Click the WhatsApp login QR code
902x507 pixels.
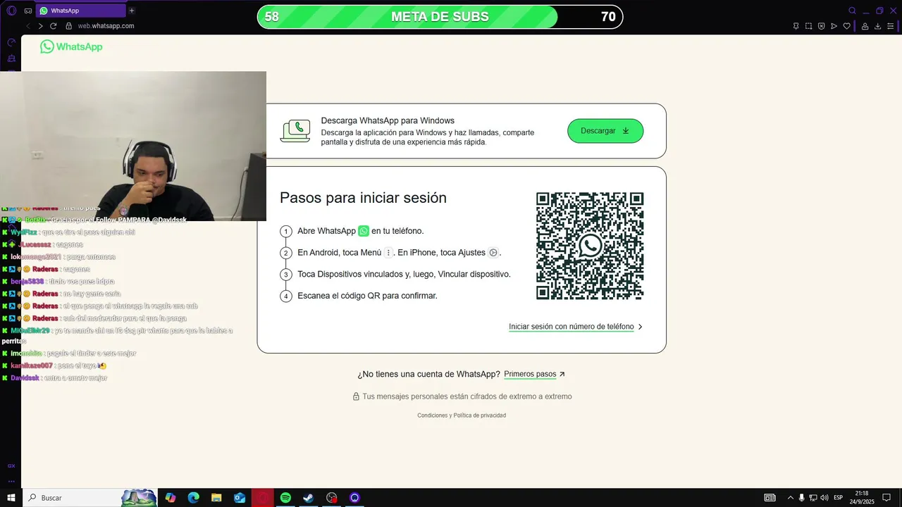tap(590, 246)
